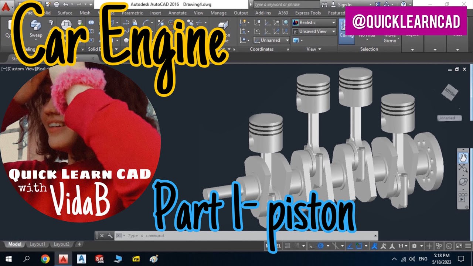
Task: Add a new layout with the plus button
Action: [x=79, y=244]
